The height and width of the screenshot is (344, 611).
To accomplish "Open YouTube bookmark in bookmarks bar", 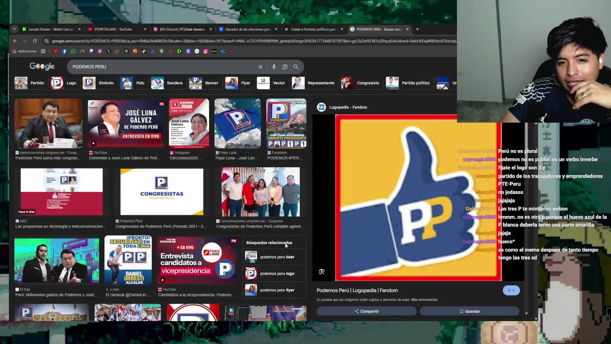I will coord(56,51).
